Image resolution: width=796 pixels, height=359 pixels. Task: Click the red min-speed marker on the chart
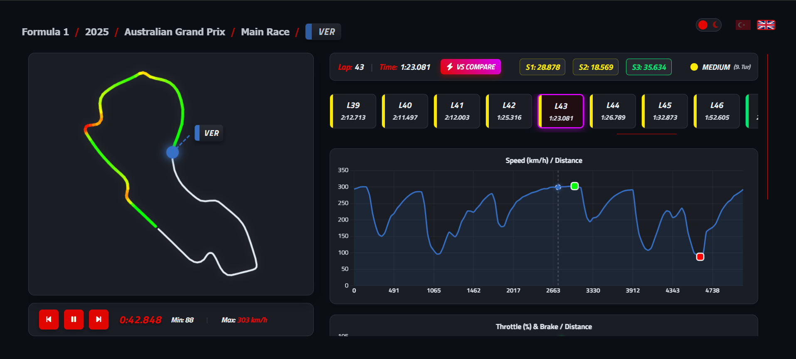(700, 257)
